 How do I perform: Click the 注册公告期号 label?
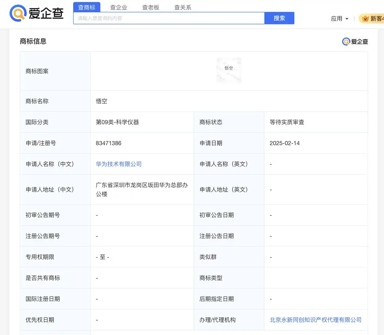[x=43, y=236]
